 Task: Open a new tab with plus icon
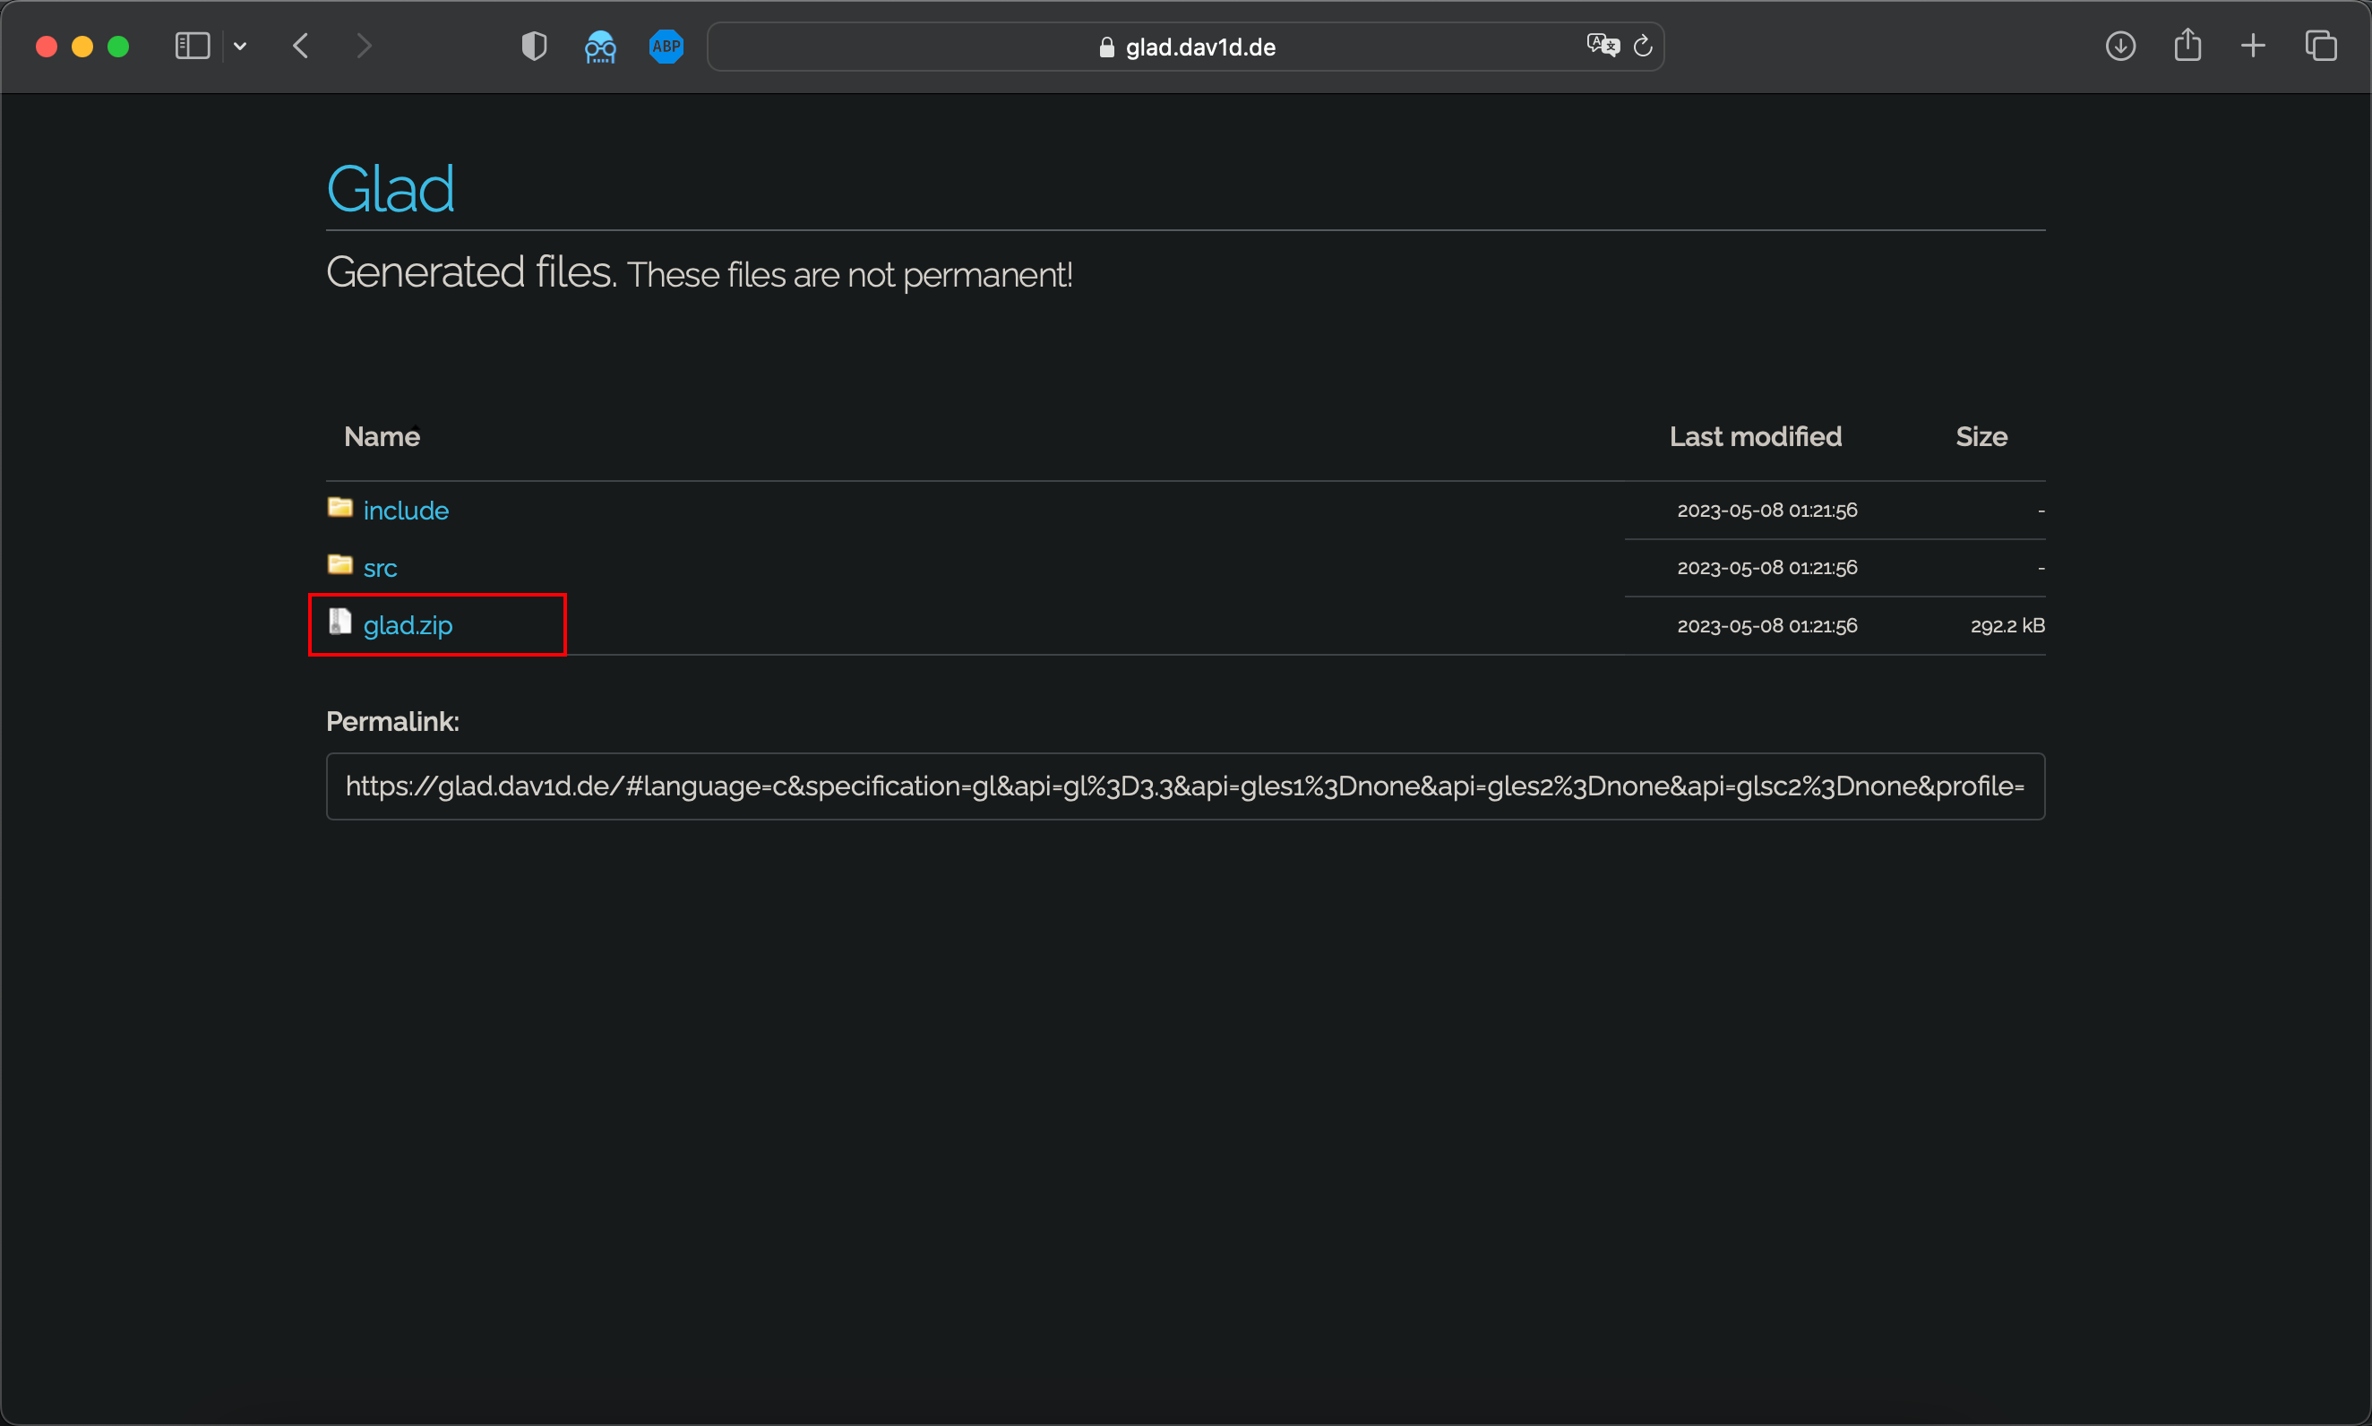coord(2253,46)
